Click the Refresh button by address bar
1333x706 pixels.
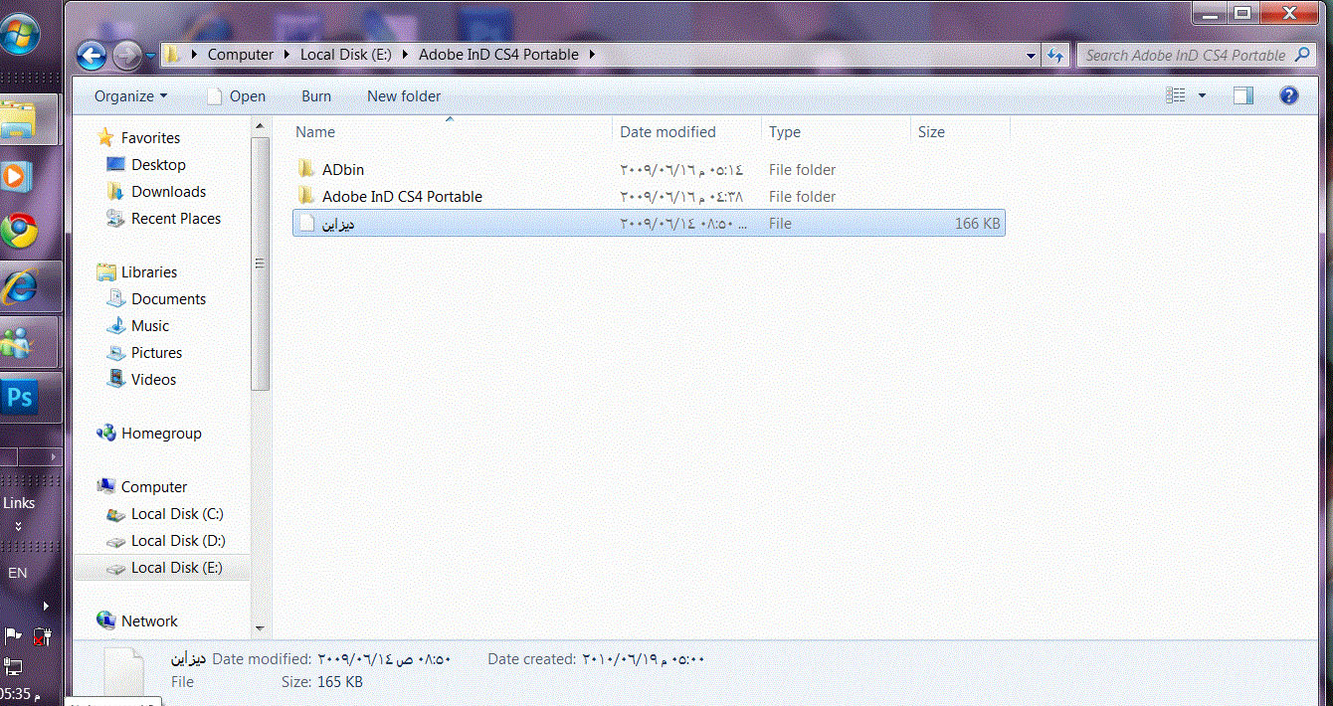tap(1056, 56)
